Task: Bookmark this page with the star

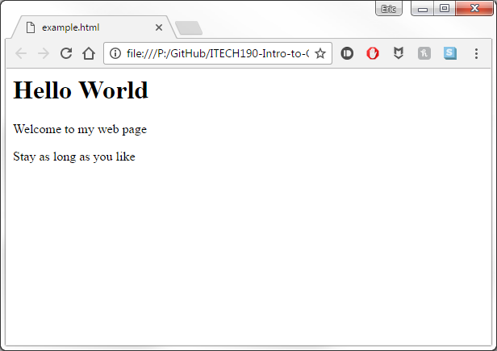Action: click(319, 53)
